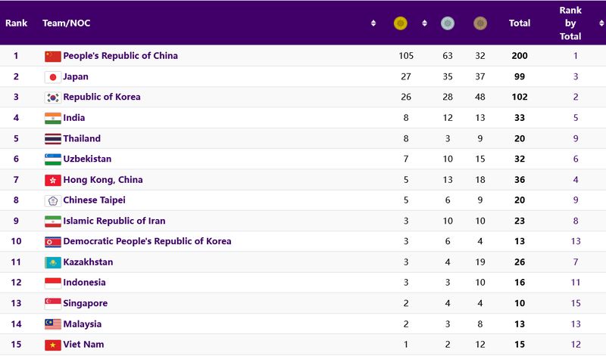Click the Rank column header
606x356 pixels.
click(x=16, y=23)
